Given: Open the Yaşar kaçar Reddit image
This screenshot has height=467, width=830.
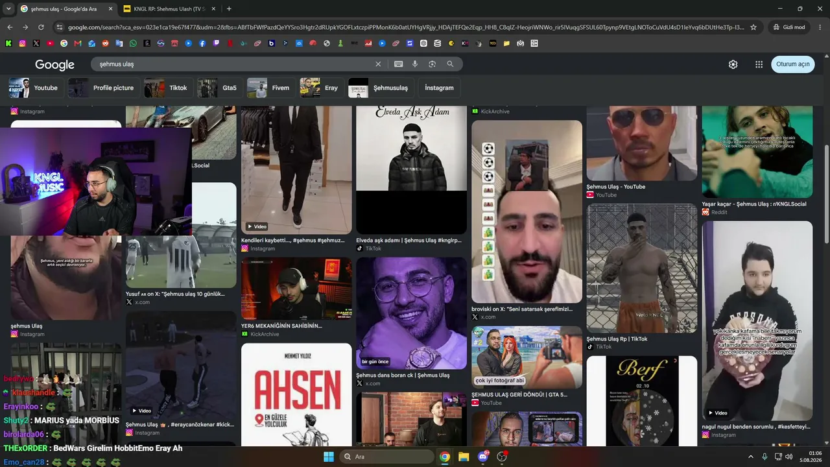Looking at the screenshot, I should tap(757, 152).
